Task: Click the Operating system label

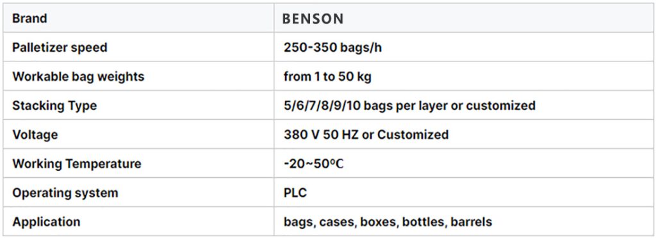Action: click(x=65, y=193)
